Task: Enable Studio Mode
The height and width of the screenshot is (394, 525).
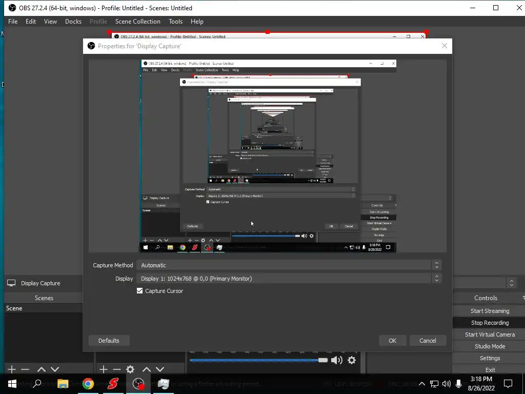Action: pyautogui.click(x=490, y=346)
